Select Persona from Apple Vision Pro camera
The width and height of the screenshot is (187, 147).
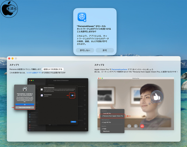(113, 116)
